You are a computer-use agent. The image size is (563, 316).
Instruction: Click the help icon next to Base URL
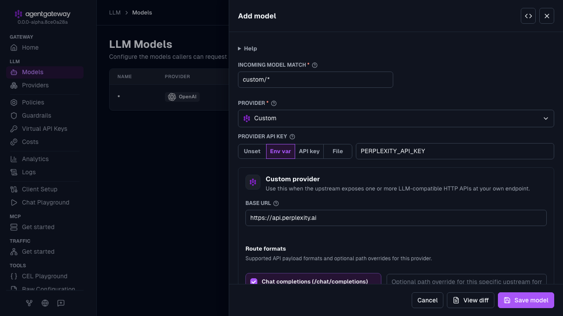pos(276,204)
